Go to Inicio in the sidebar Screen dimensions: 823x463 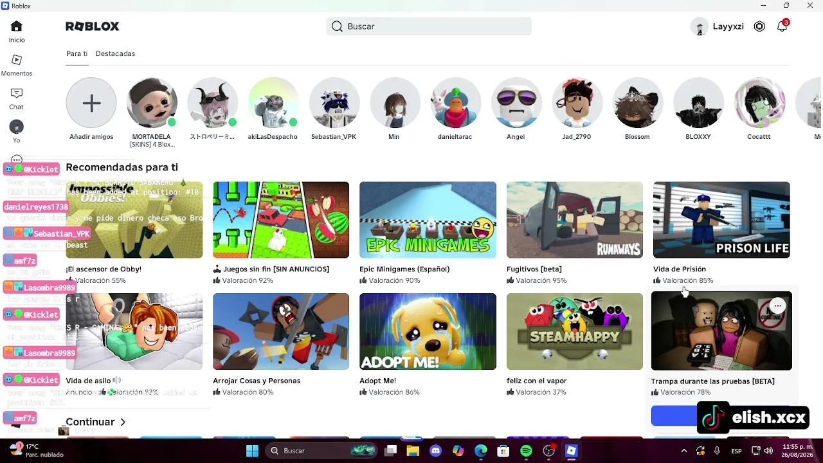pyautogui.click(x=17, y=31)
